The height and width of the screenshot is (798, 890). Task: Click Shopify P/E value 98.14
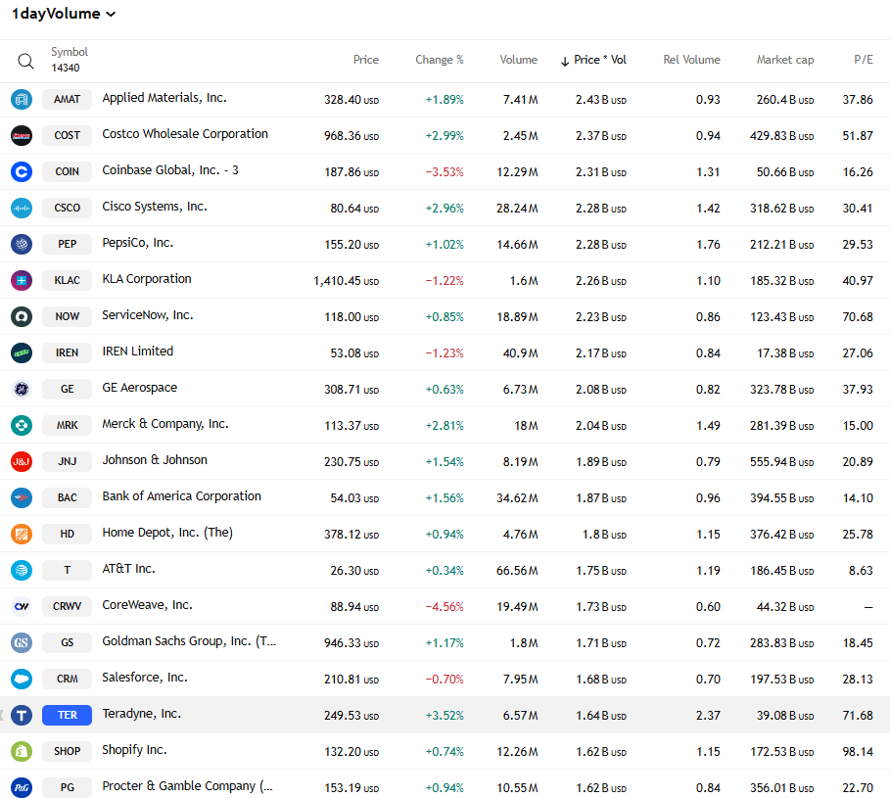(x=858, y=752)
